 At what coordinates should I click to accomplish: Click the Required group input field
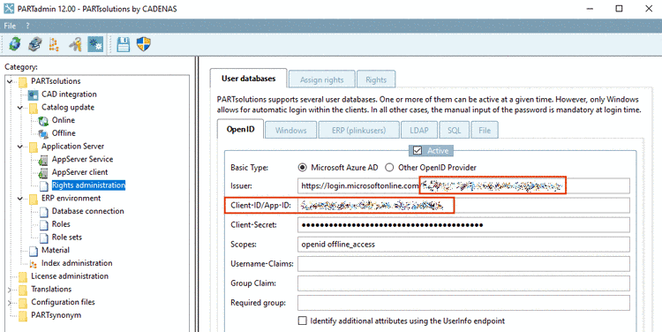[463, 303]
